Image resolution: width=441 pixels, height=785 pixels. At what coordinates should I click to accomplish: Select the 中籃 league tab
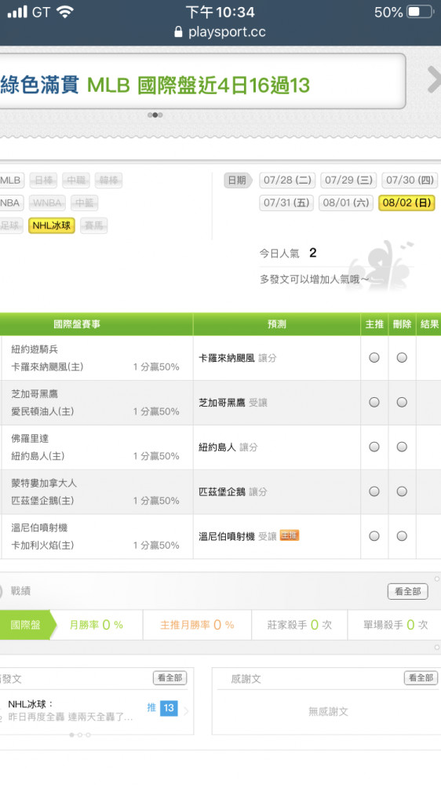click(84, 203)
